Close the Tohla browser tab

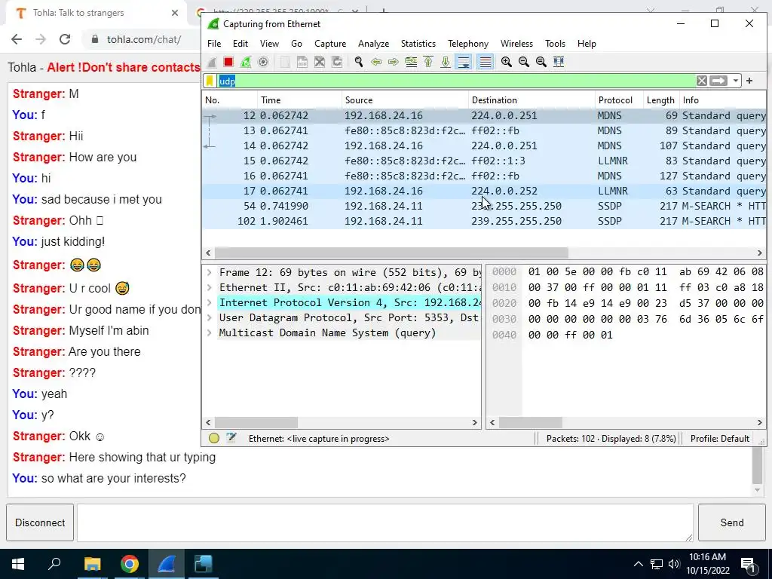(175, 13)
